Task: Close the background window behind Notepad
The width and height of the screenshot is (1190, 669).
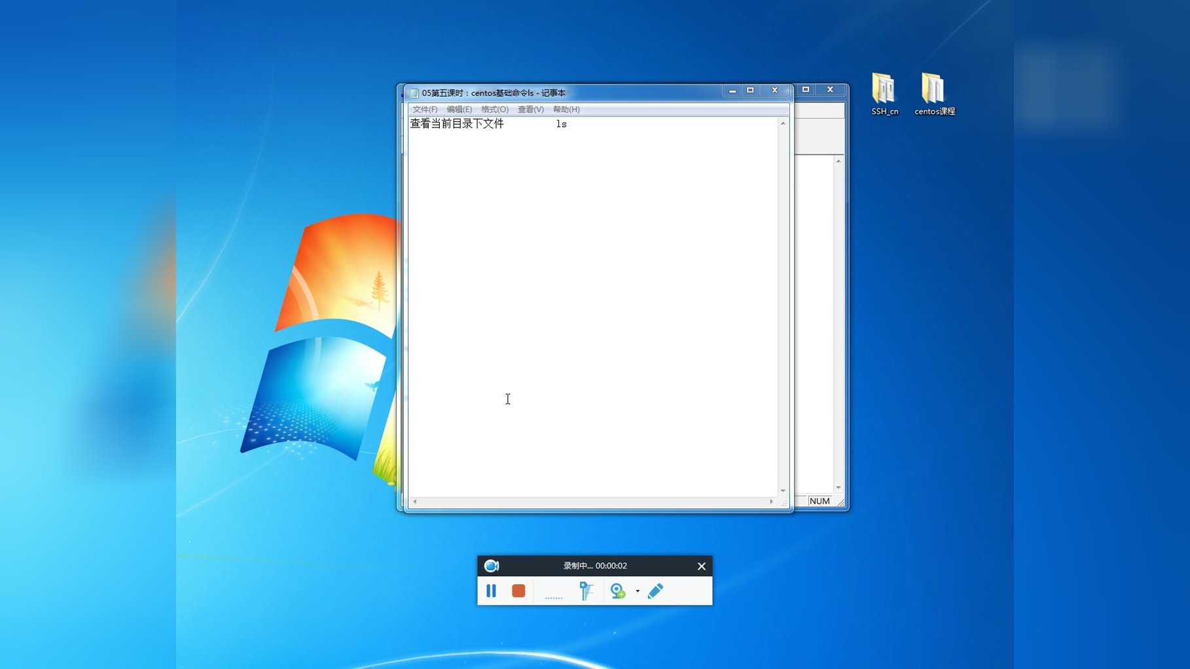Action: [x=830, y=90]
